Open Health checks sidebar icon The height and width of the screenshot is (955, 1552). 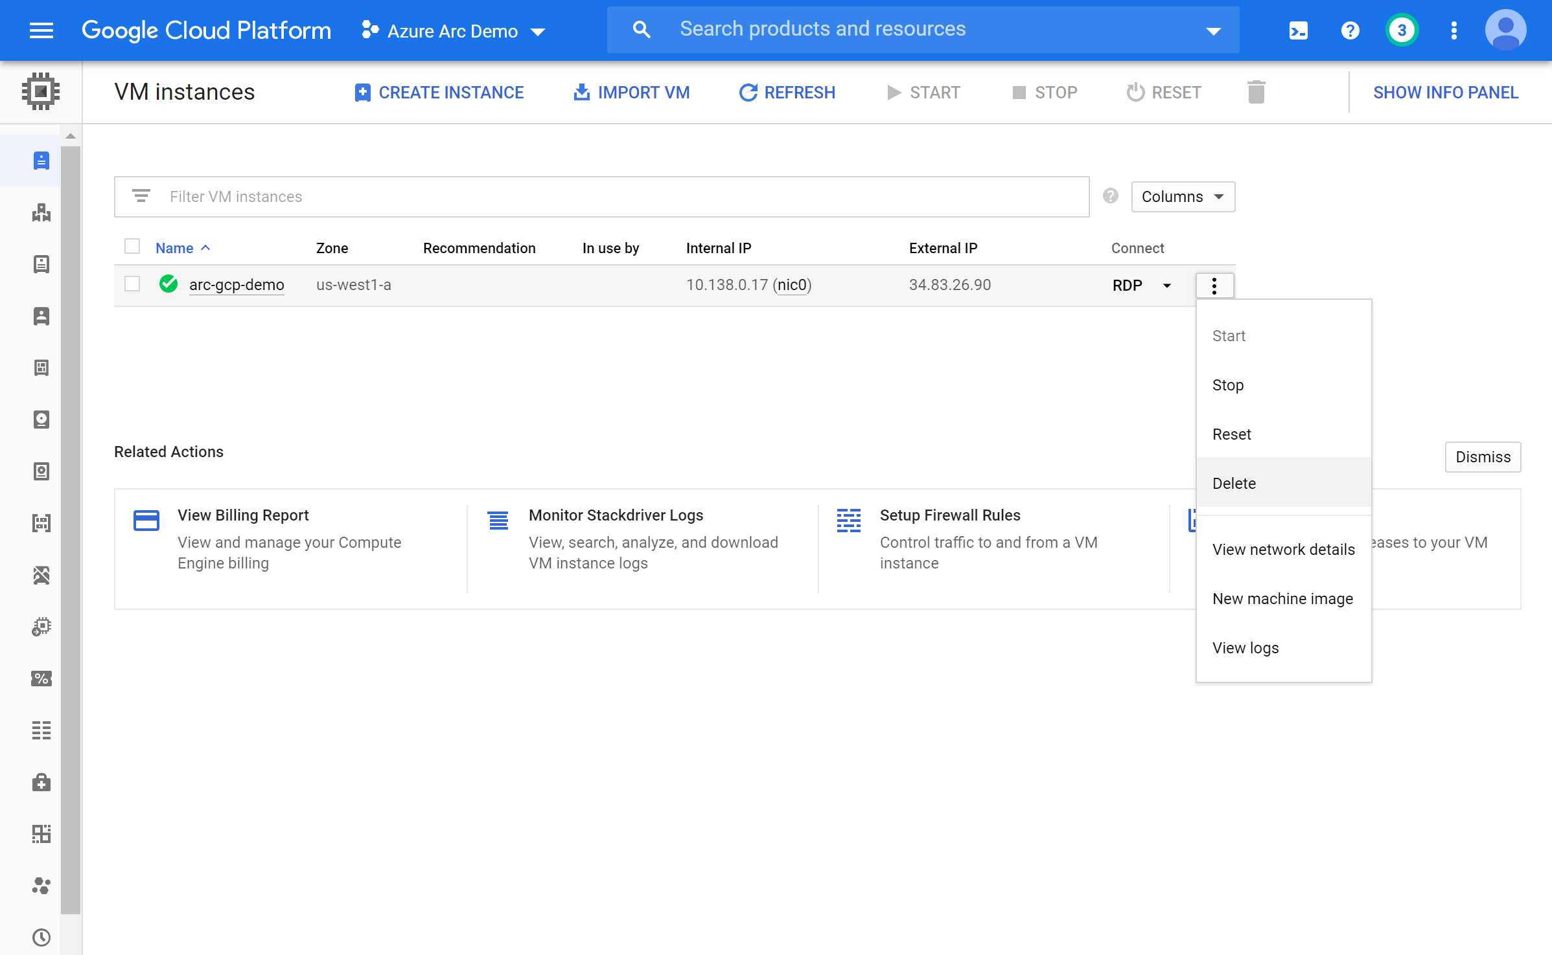tap(41, 782)
